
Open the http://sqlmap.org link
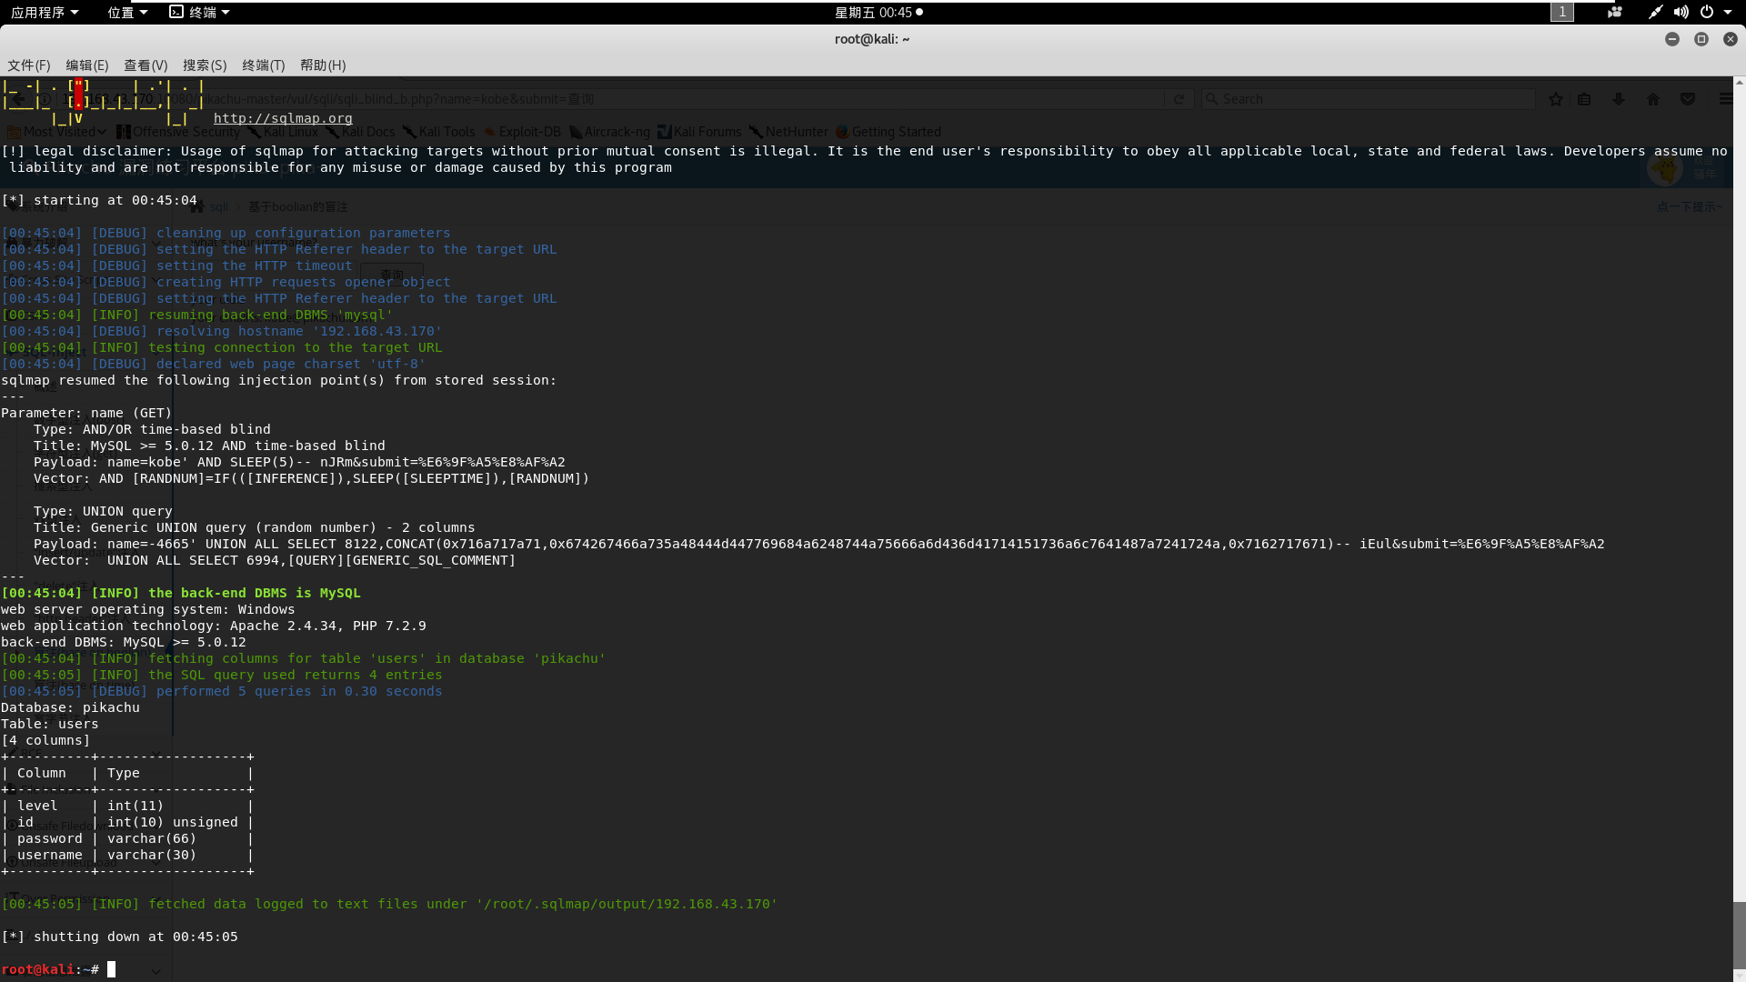pyautogui.click(x=283, y=118)
